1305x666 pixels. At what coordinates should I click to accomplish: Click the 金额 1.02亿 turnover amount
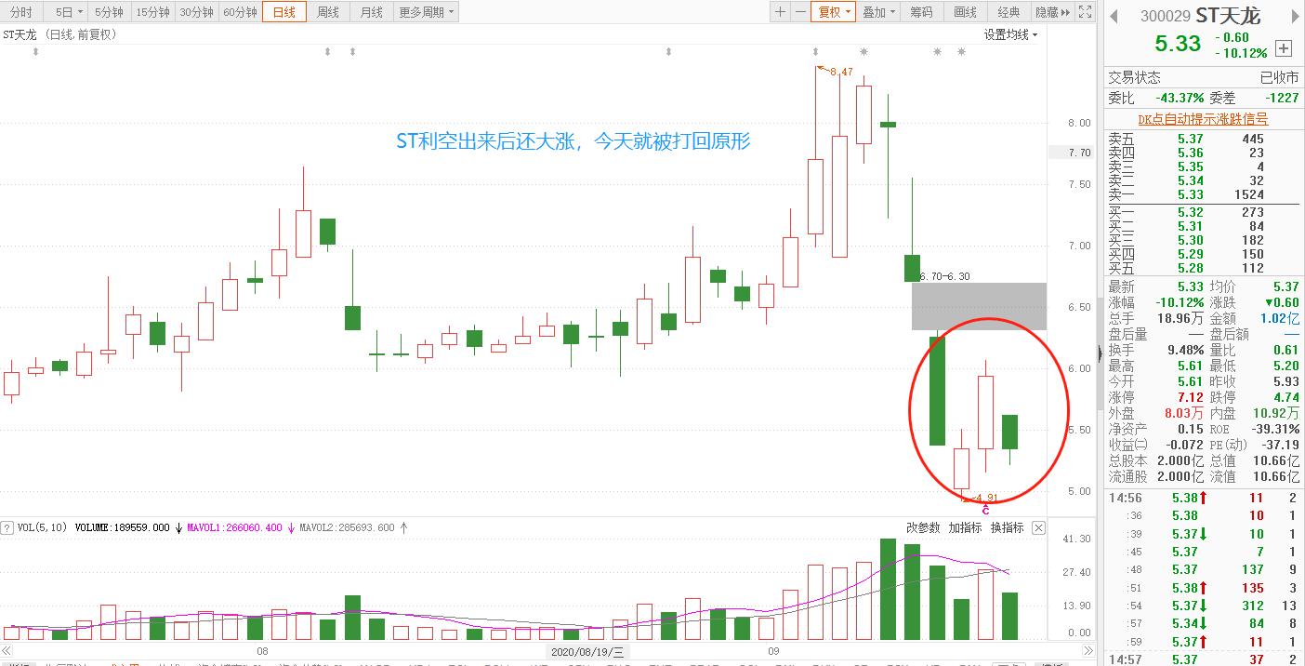pyautogui.click(x=1278, y=318)
